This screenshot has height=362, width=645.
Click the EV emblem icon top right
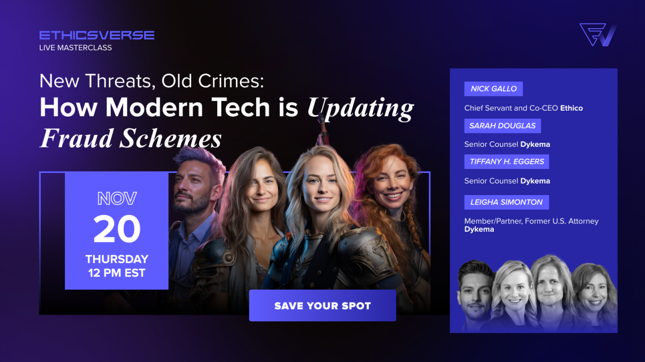click(x=598, y=35)
